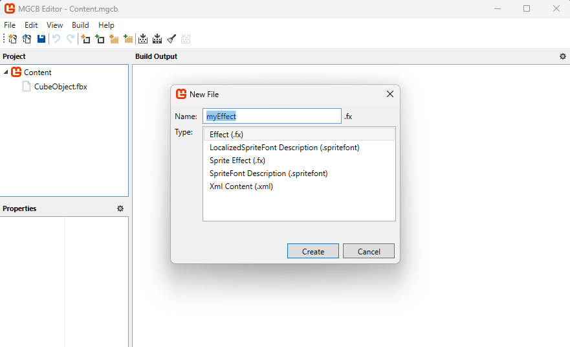
Task: Click the New Folder toolbar icon
Action: click(114, 39)
